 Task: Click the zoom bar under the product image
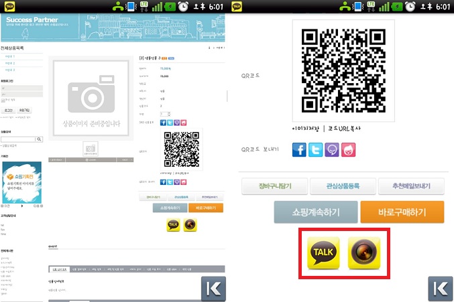pyautogui.click(x=91, y=160)
